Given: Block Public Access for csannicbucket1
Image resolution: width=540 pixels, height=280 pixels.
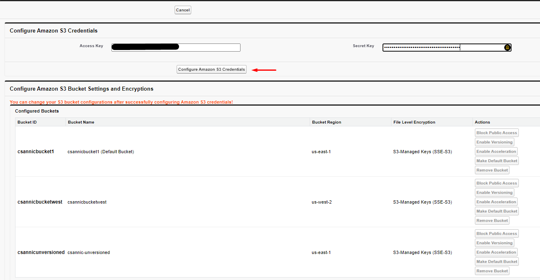Looking at the screenshot, I should (x=496, y=133).
